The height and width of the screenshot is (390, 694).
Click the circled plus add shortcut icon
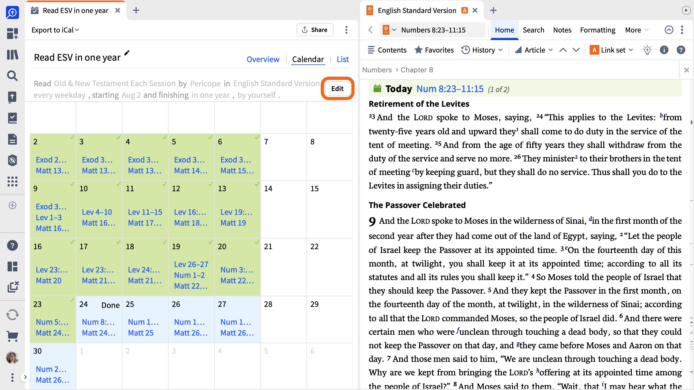click(x=12, y=205)
